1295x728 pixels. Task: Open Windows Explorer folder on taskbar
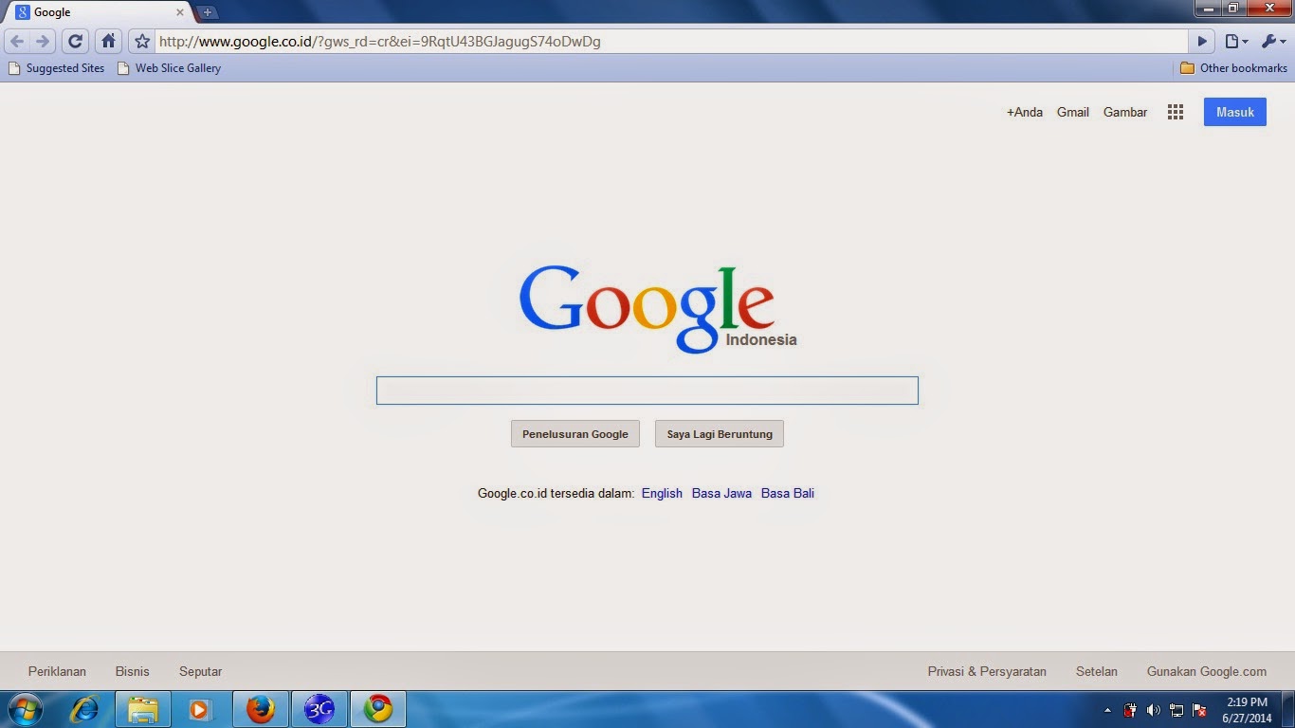pyautogui.click(x=143, y=709)
